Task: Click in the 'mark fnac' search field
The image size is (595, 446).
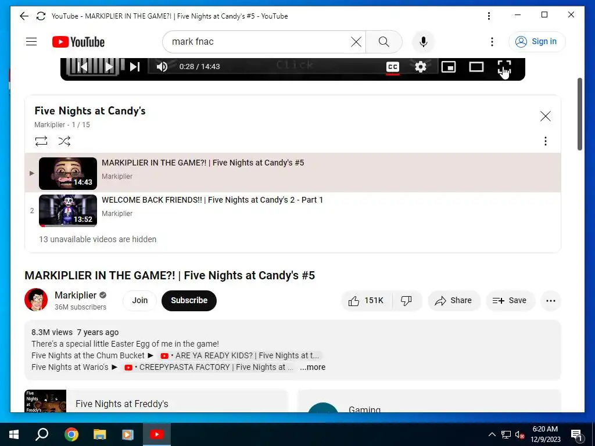Action: pyautogui.click(x=258, y=42)
